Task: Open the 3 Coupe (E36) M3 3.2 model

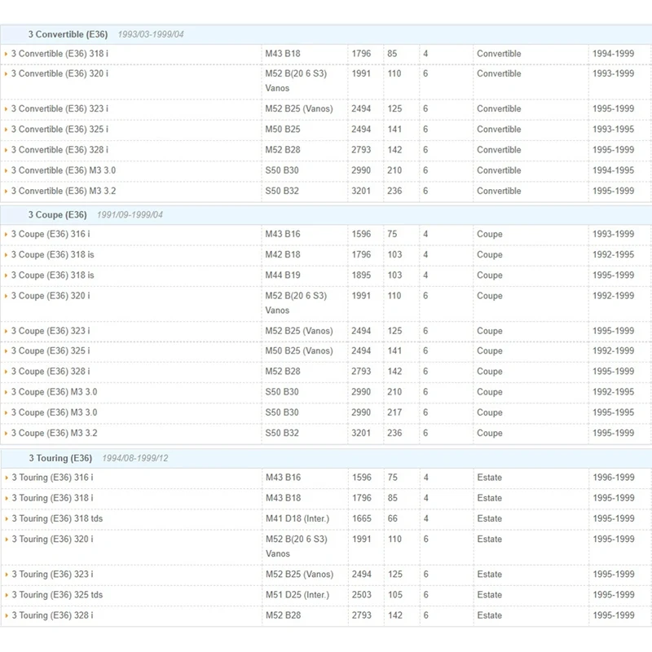Action: click(x=54, y=434)
